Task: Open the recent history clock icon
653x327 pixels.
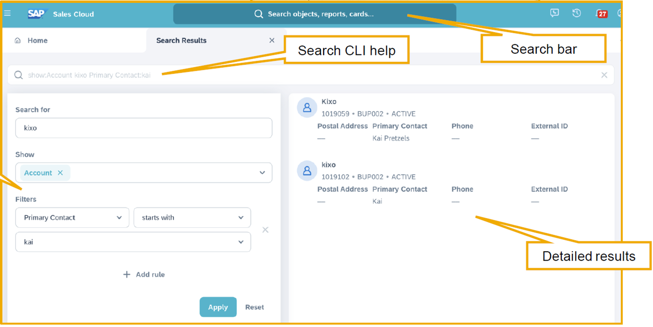Action: point(577,13)
